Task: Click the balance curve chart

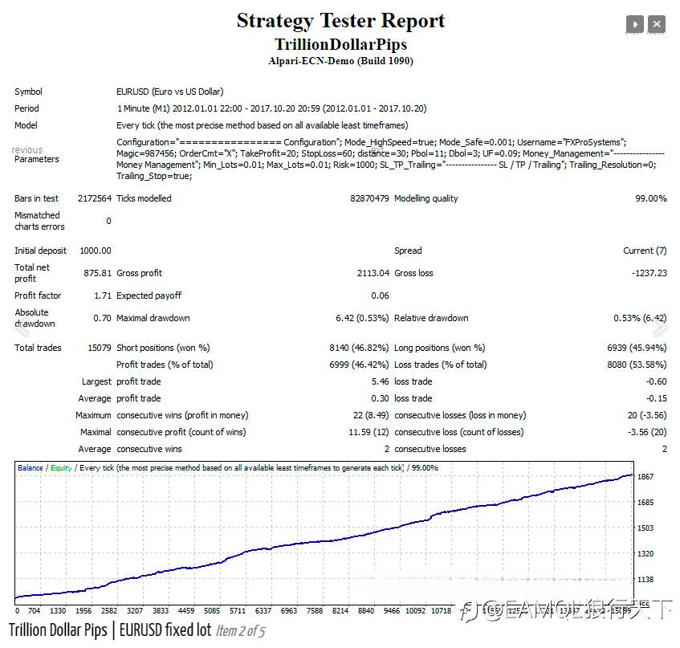Action: [x=324, y=533]
